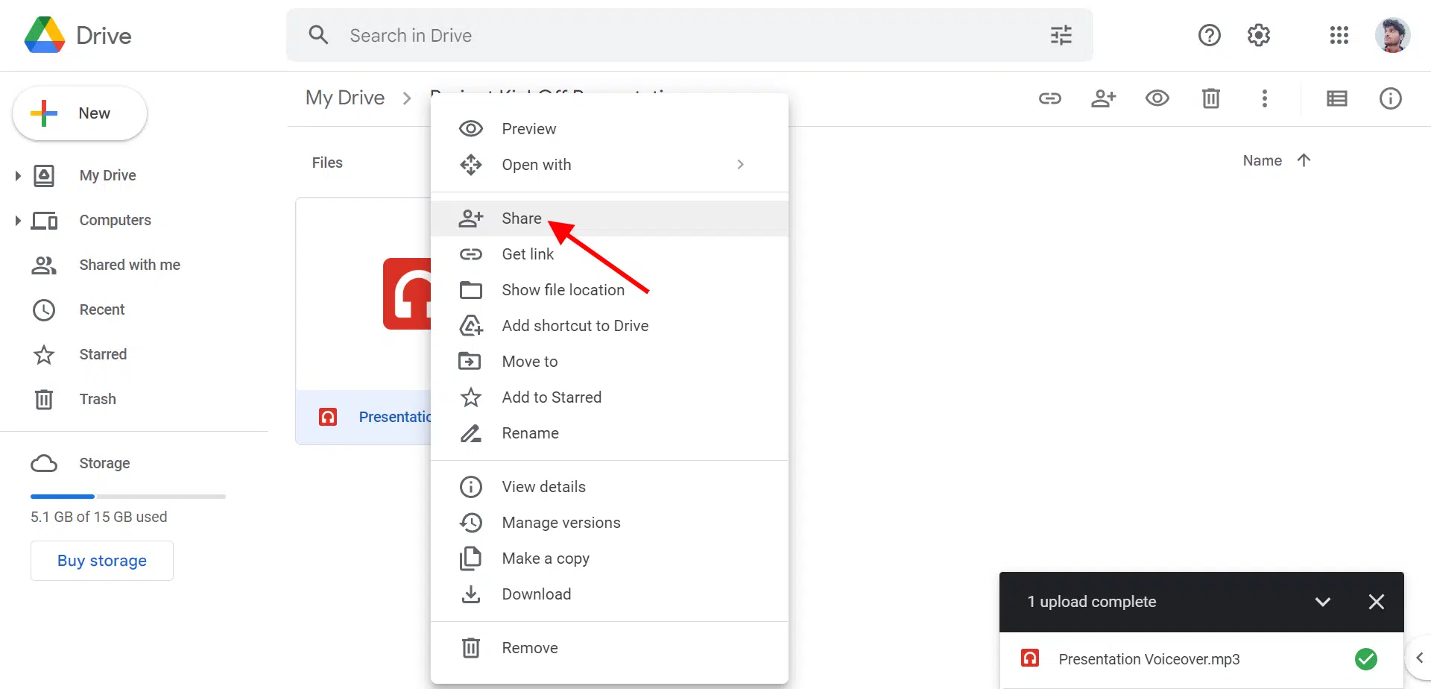Open the Help question mark icon
Screen dimensions: 1431x689
point(1209,35)
